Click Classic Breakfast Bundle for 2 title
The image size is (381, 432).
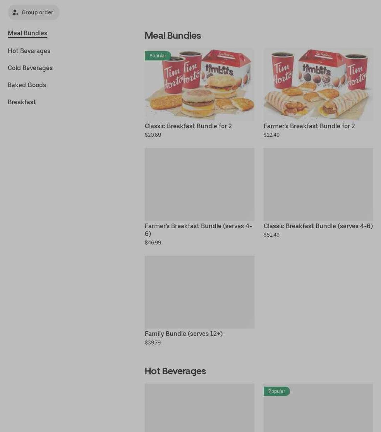[188, 126]
